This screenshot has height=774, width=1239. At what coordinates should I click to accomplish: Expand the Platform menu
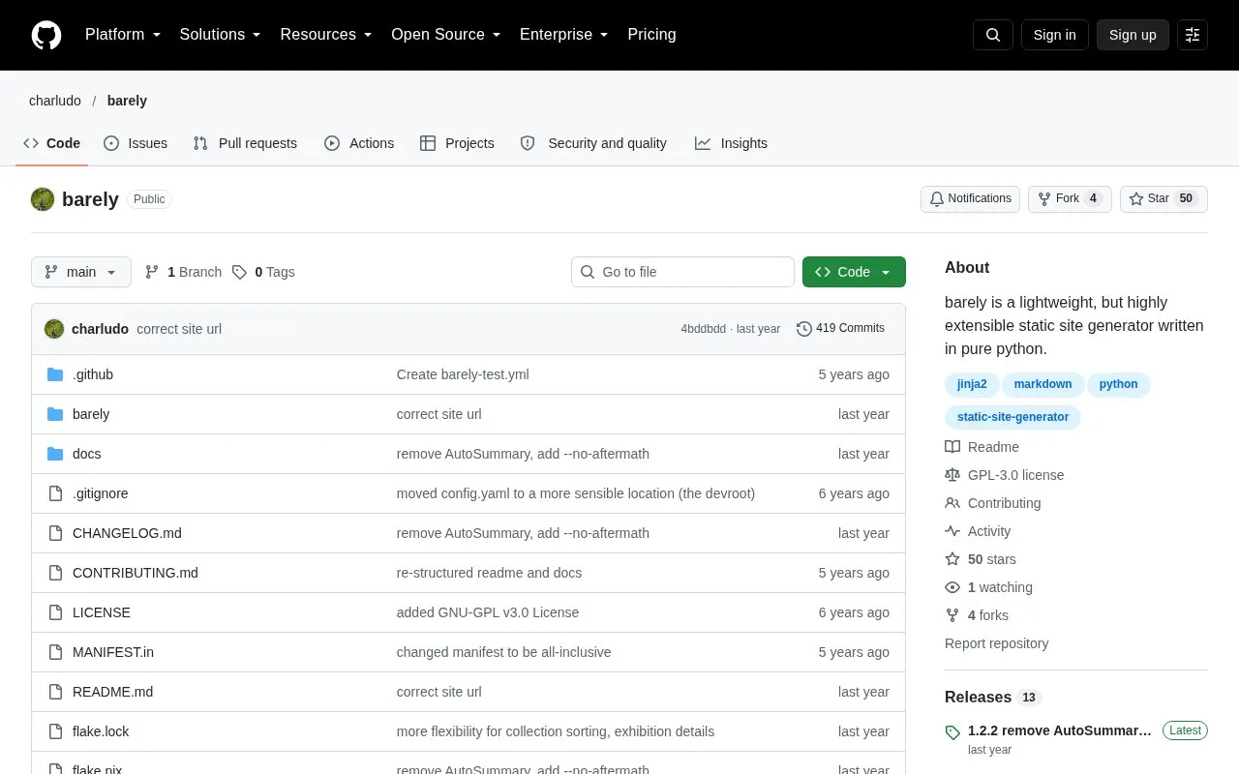(x=123, y=35)
